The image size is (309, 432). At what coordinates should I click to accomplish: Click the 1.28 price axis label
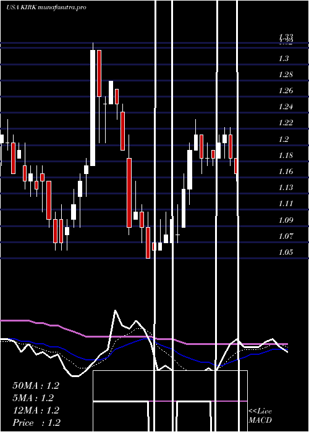coord(286,75)
